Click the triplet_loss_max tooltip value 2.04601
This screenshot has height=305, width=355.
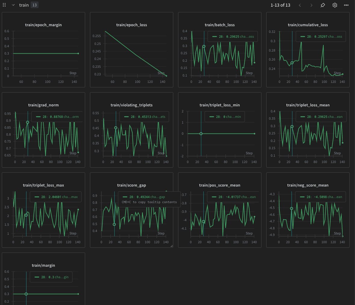55,197
